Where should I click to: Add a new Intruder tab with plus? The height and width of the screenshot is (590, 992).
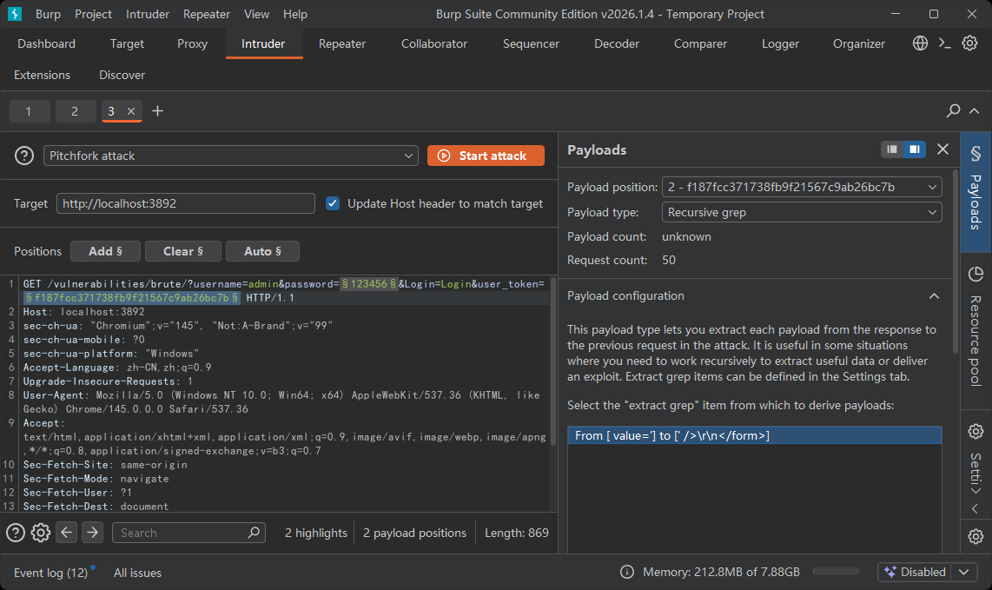point(157,110)
